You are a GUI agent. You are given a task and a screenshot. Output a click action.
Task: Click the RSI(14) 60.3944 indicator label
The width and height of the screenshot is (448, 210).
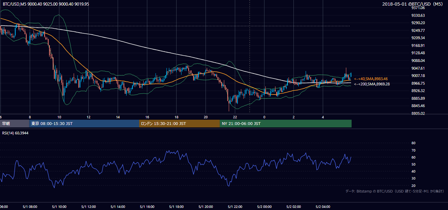[x=15, y=133]
